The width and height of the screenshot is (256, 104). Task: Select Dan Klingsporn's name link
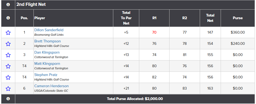click(47, 53)
